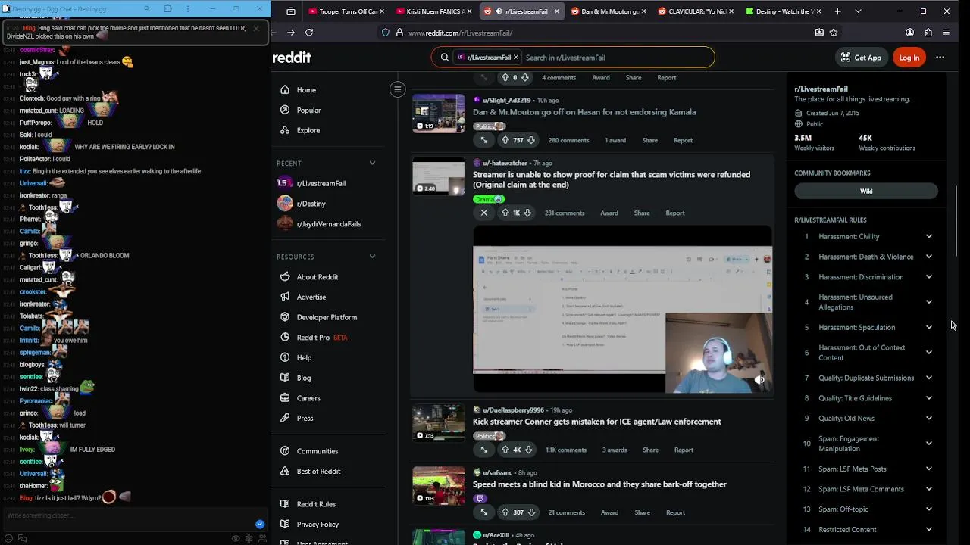970x545 pixels.
Task: Expand the Dan & Mr.Mouton post preview
Action: click(x=484, y=140)
